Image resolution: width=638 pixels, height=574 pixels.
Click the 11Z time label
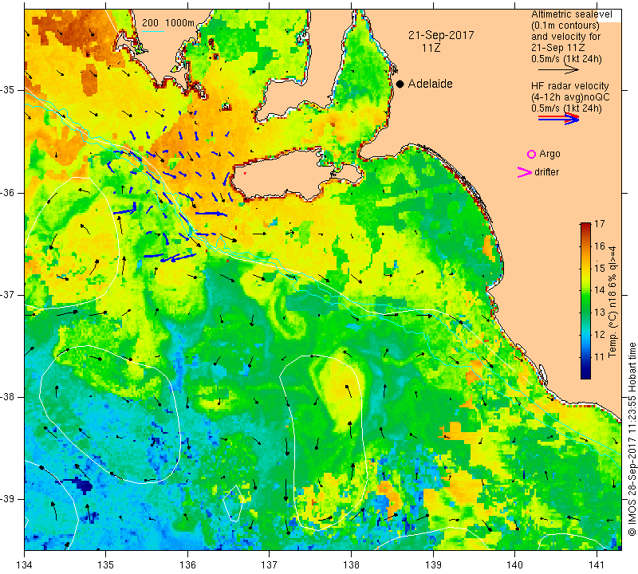coord(431,48)
